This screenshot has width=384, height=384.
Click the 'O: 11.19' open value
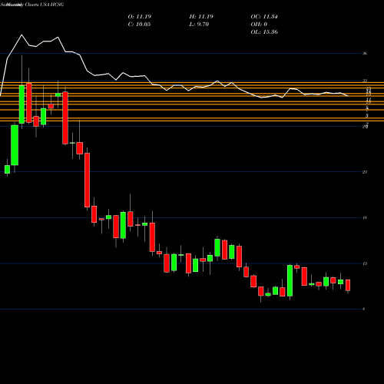[x=140, y=17]
